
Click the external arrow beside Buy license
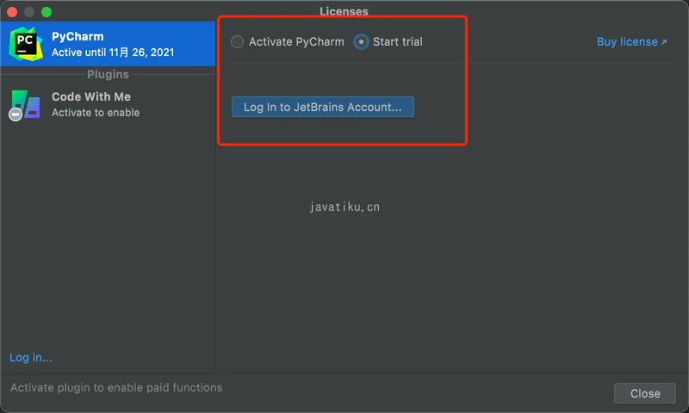pyautogui.click(x=664, y=42)
